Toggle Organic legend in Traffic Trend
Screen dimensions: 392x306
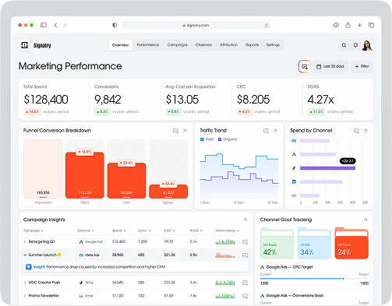coord(228,139)
